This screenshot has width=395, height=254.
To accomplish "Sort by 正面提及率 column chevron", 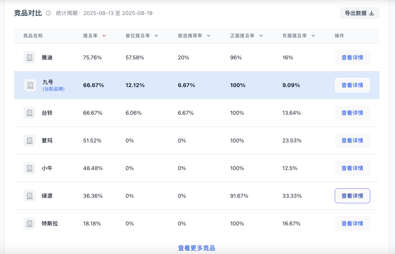I will (261, 36).
